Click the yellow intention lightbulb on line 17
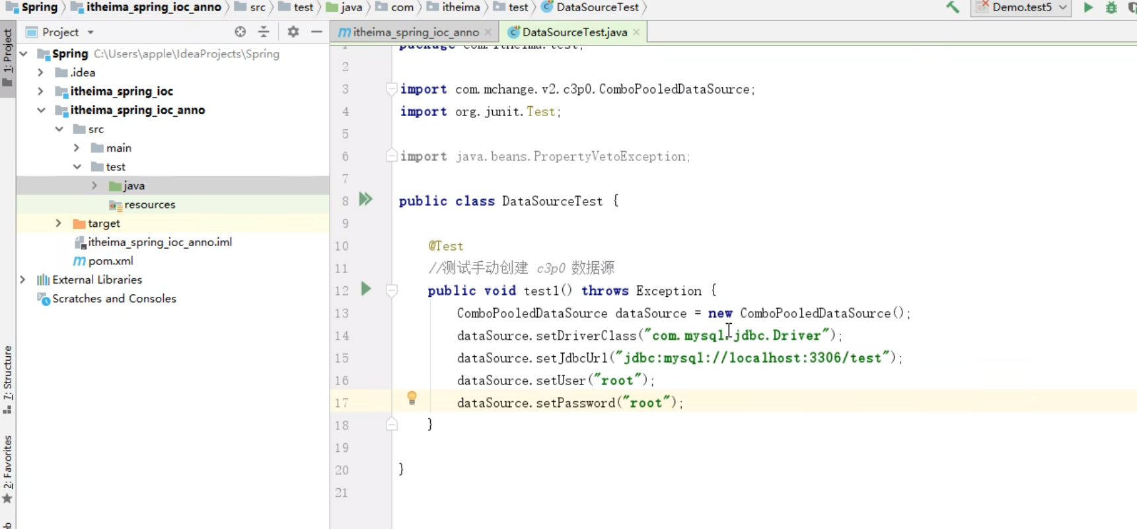The width and height of the screenshot is (1137, 529). 412,398
